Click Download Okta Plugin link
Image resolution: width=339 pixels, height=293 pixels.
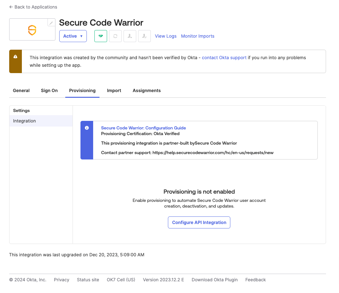214,280
